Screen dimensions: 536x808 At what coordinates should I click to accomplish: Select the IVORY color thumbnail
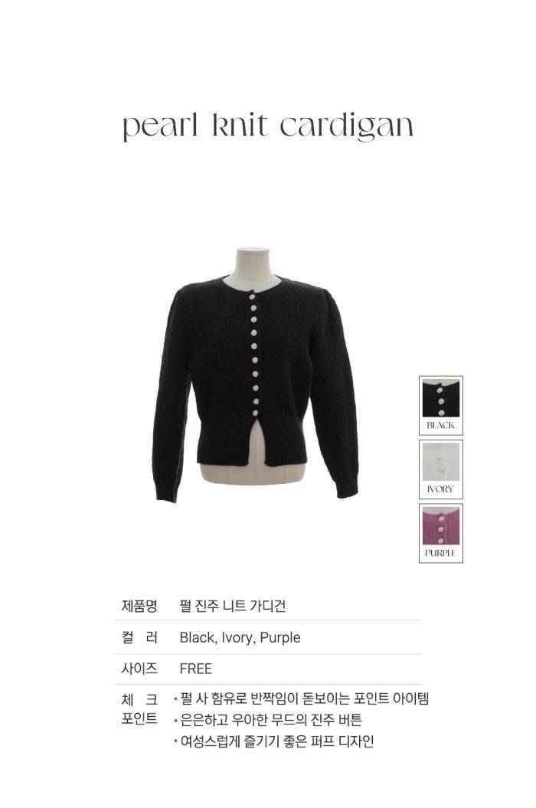tap(440, 469)
